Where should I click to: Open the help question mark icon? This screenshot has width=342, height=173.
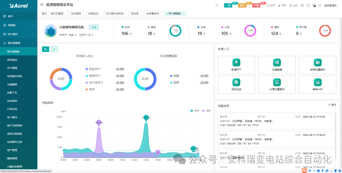[x=308, y=5]
